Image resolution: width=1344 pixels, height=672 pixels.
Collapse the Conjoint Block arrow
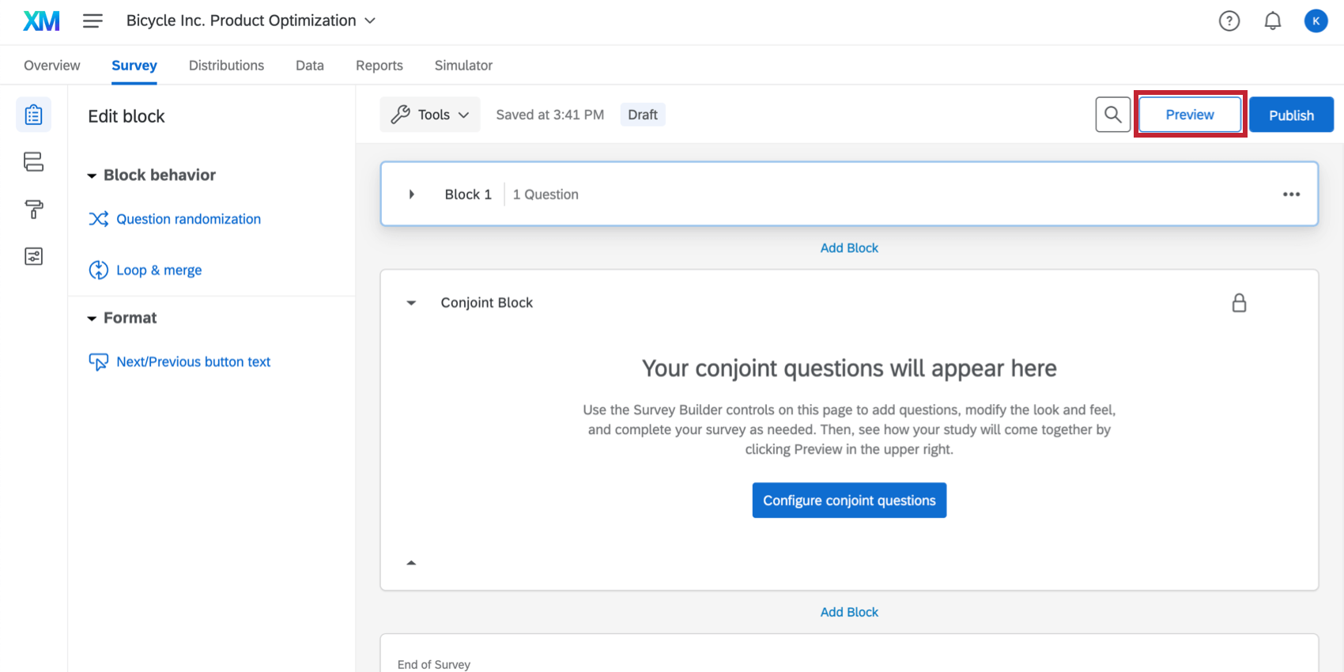411,303
